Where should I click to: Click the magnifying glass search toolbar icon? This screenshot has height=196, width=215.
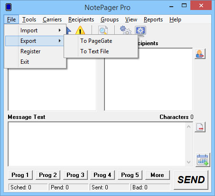[103, 30]
